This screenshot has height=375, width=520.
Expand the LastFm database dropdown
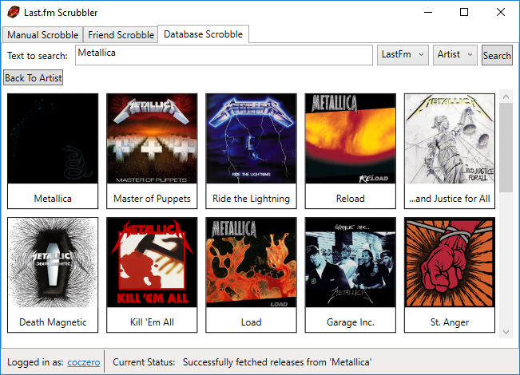[403, 55]
